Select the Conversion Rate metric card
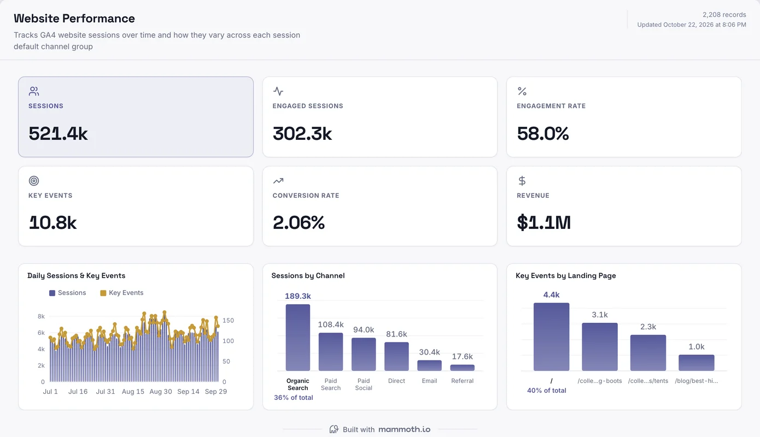Image resolution: width=760 pixels, height=437 pixels. click(380, 206)
